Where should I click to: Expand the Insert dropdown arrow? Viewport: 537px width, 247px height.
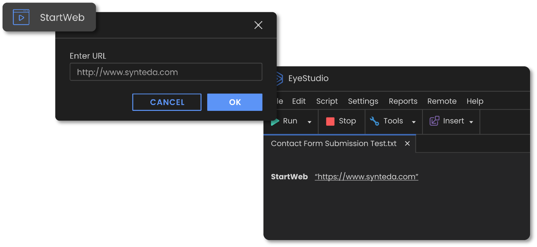click(471, 122)
